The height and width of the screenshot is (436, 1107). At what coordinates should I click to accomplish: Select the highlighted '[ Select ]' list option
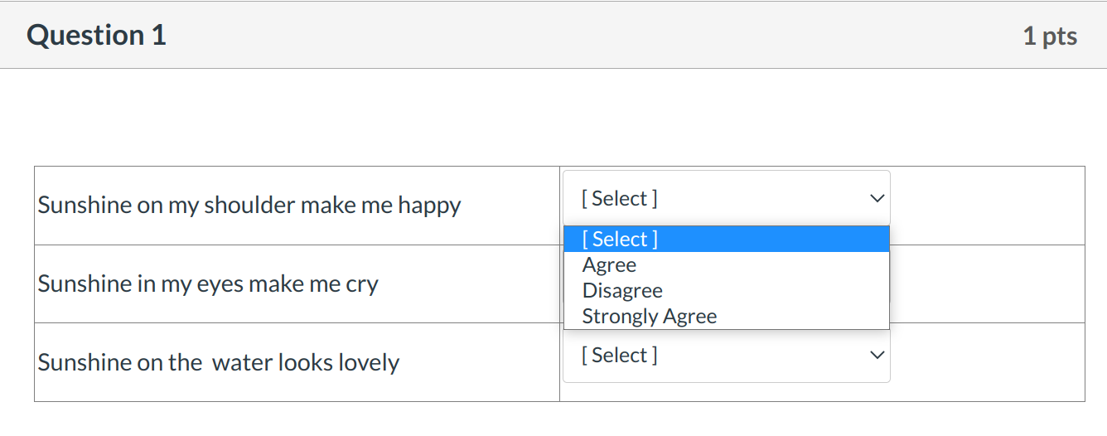620,240
